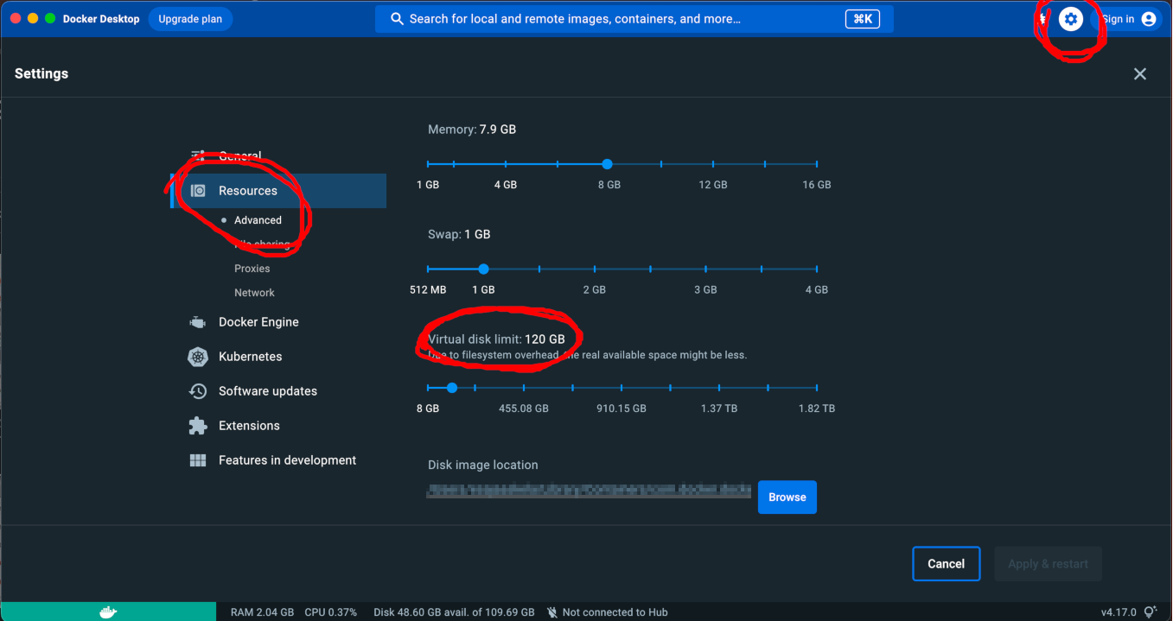Click the Memory slider handle
Image resolution: width=1173 pixels, height=621 pixels.
pyautogui.click(x=608, y=164)
